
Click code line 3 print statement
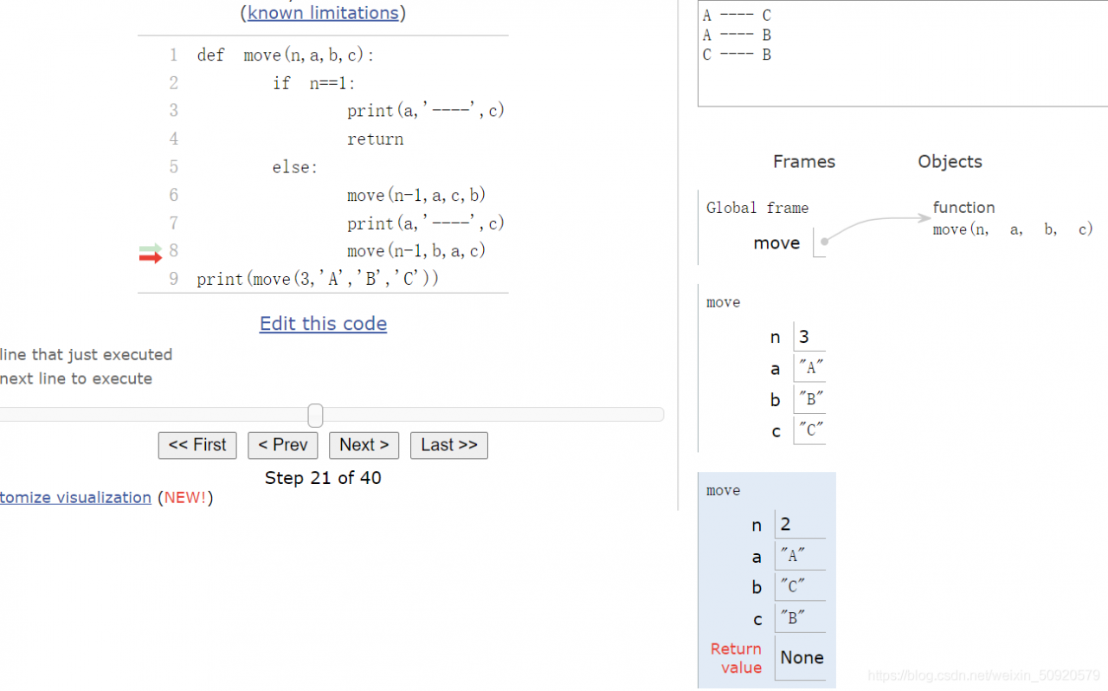click(x=426, y=111)
